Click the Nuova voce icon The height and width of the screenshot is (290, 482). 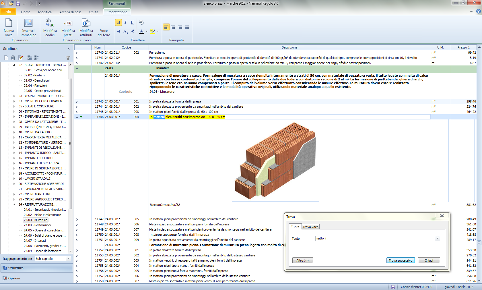tap(9, 23)
